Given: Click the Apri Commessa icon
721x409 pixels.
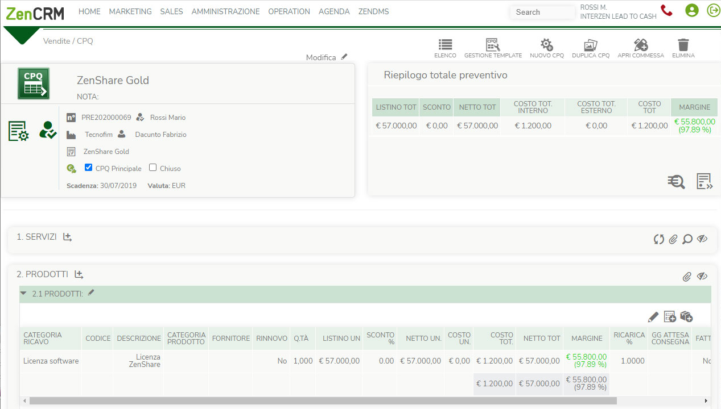Looking at the screenshot, I should tap(641, 45).
